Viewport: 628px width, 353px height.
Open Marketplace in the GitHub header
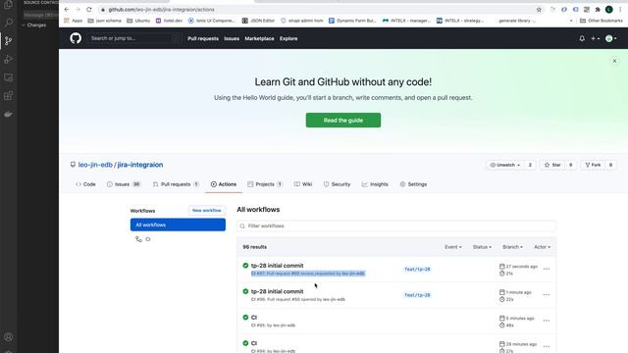[x=259, y=38]
